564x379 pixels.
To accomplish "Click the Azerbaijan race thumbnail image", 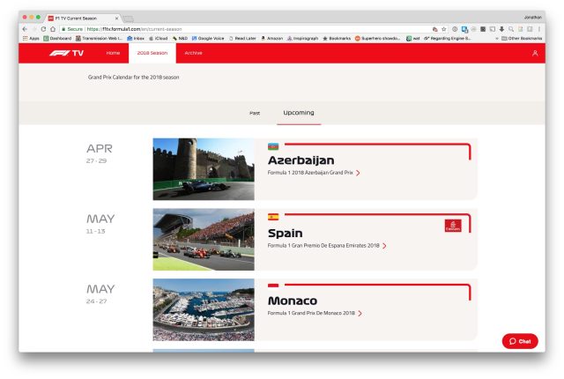I will pos(203,169).
